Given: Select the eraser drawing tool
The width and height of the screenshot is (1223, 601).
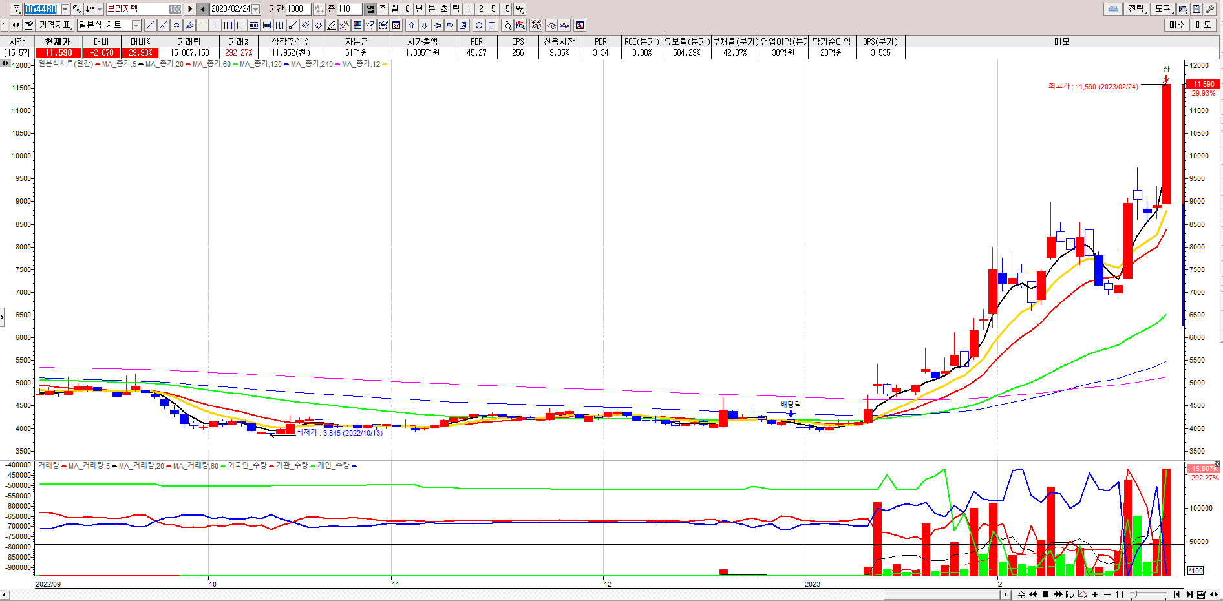Looking at the screenshot, I should (370, 25).
